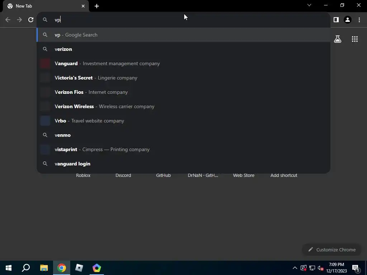Select the 'verizon' search suggestion

coord(183,49)
